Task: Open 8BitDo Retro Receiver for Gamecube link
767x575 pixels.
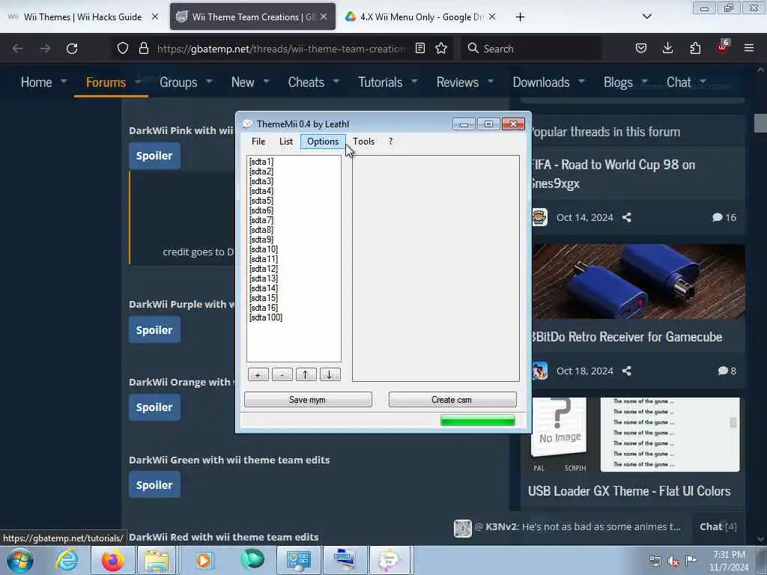Action: [627, 337]
